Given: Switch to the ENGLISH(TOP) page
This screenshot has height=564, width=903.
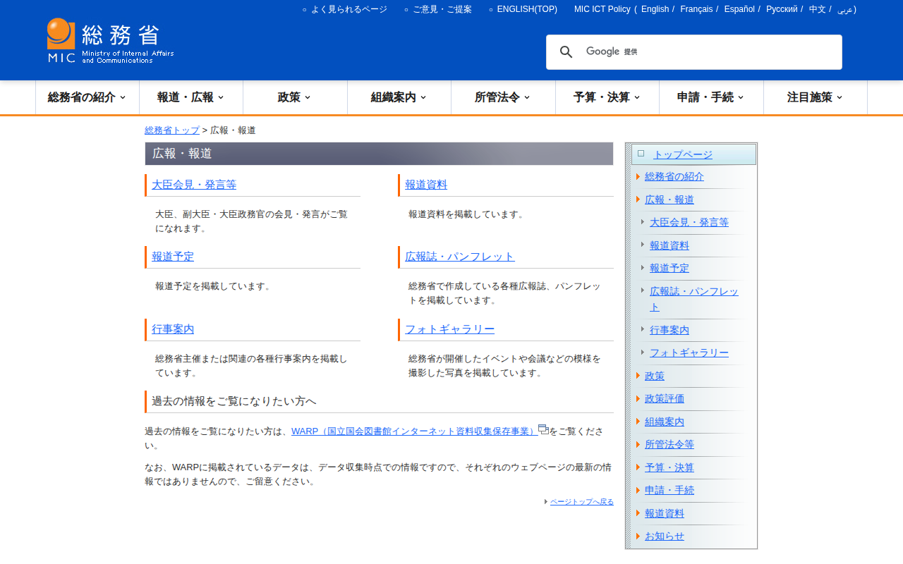Looking at the screenshot, I should [526, 9].
